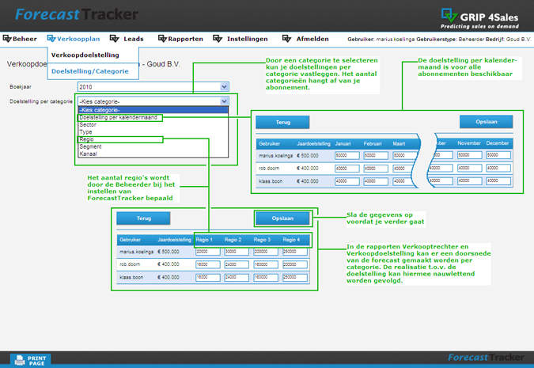Click the Instellingen menu checkmark icon

pyautogui.click(x=218, y=39)
